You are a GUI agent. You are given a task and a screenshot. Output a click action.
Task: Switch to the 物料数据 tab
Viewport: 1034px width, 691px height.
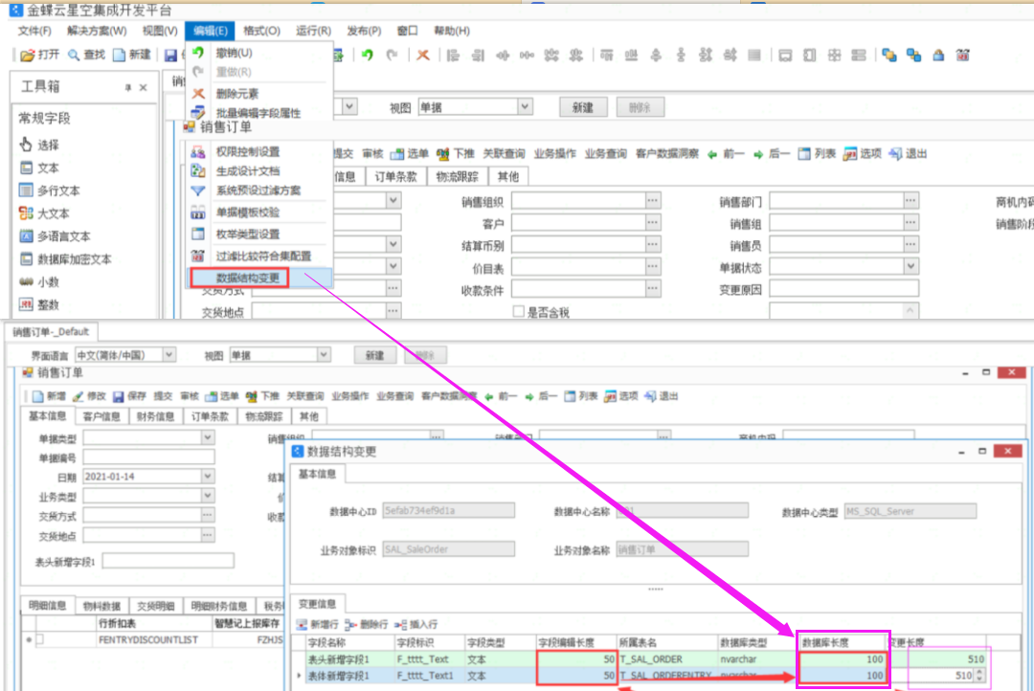point(101,606)
